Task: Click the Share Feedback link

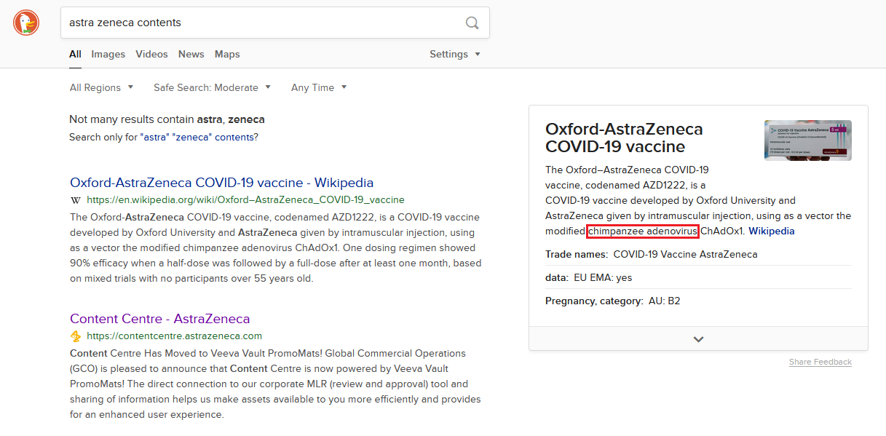Action: tap(820, 362)
